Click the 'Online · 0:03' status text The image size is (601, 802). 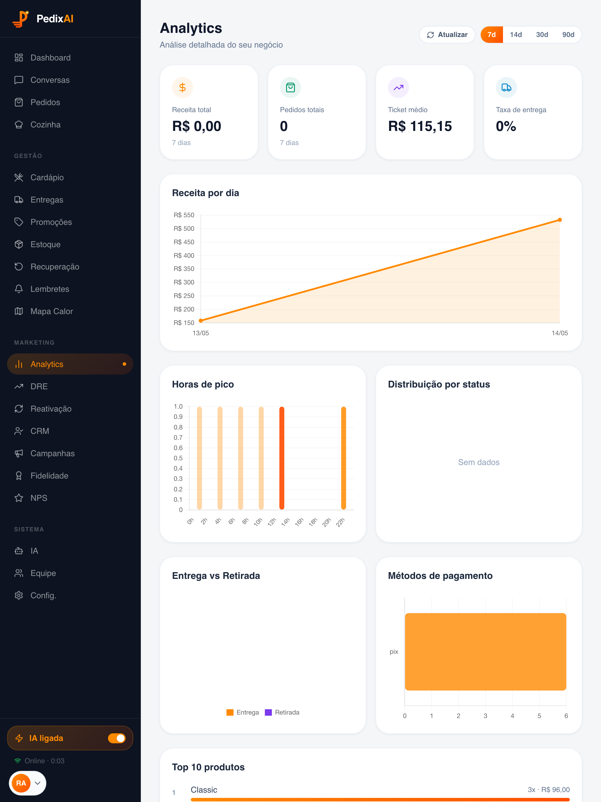point(45,761)
